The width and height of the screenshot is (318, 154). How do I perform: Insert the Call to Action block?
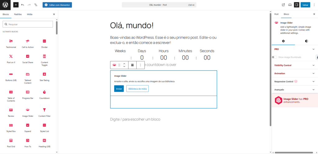click(28, 43)
